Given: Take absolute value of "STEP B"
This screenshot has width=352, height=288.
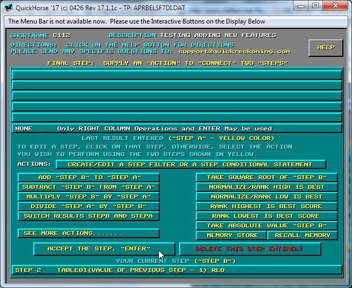Looking at the screenshot, I should (x=267, y=226).
